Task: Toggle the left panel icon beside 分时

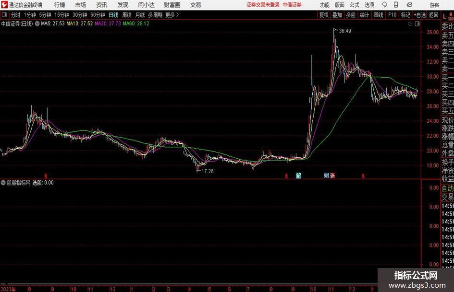Action: (x=4, y=15)
